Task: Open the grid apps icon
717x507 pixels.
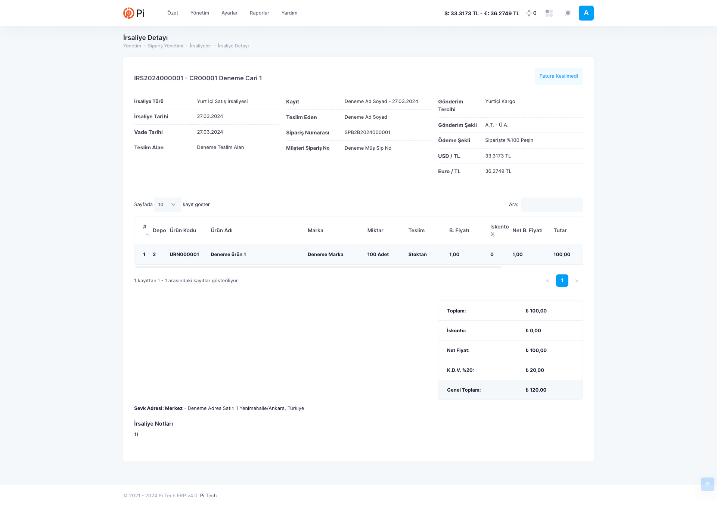Action: click(x=549, y=13)
